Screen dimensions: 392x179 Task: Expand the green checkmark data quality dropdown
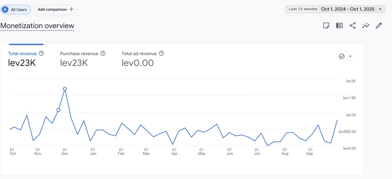point(350,56)
